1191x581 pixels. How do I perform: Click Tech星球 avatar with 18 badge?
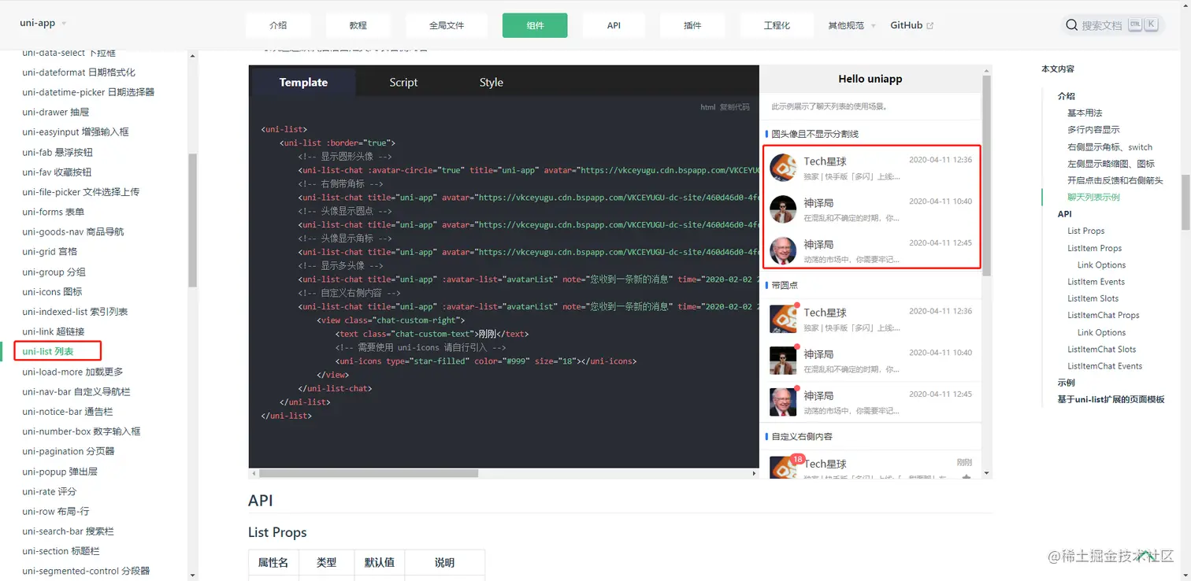point(783,468)
